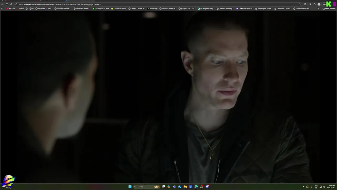Open the Sky Riders bookmark

point(40,9)
